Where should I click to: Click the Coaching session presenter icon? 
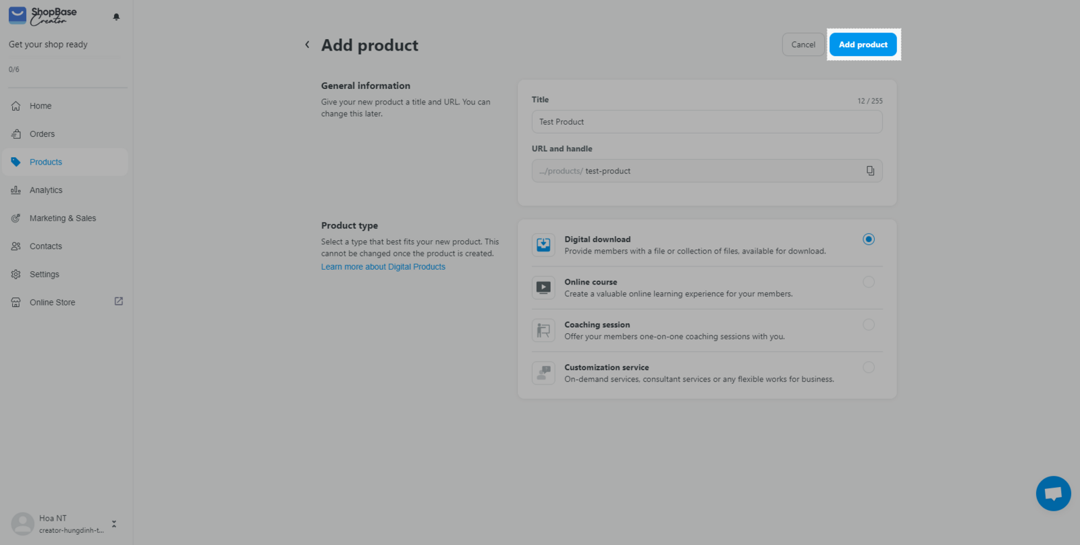(543, 331)
